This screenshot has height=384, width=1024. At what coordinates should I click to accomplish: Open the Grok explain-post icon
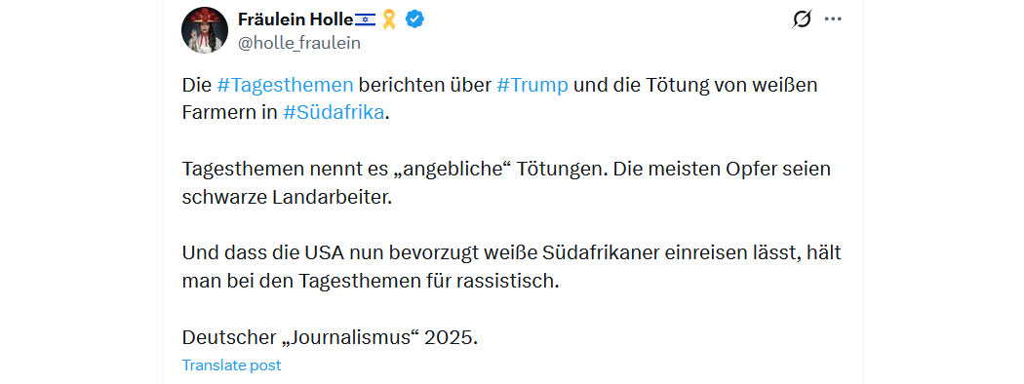point(802,19)
